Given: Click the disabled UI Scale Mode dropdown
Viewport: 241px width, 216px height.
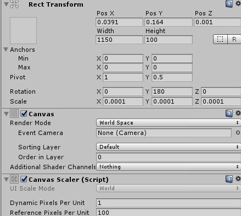Looking at the screenshot, I should (x=169, y=188).
